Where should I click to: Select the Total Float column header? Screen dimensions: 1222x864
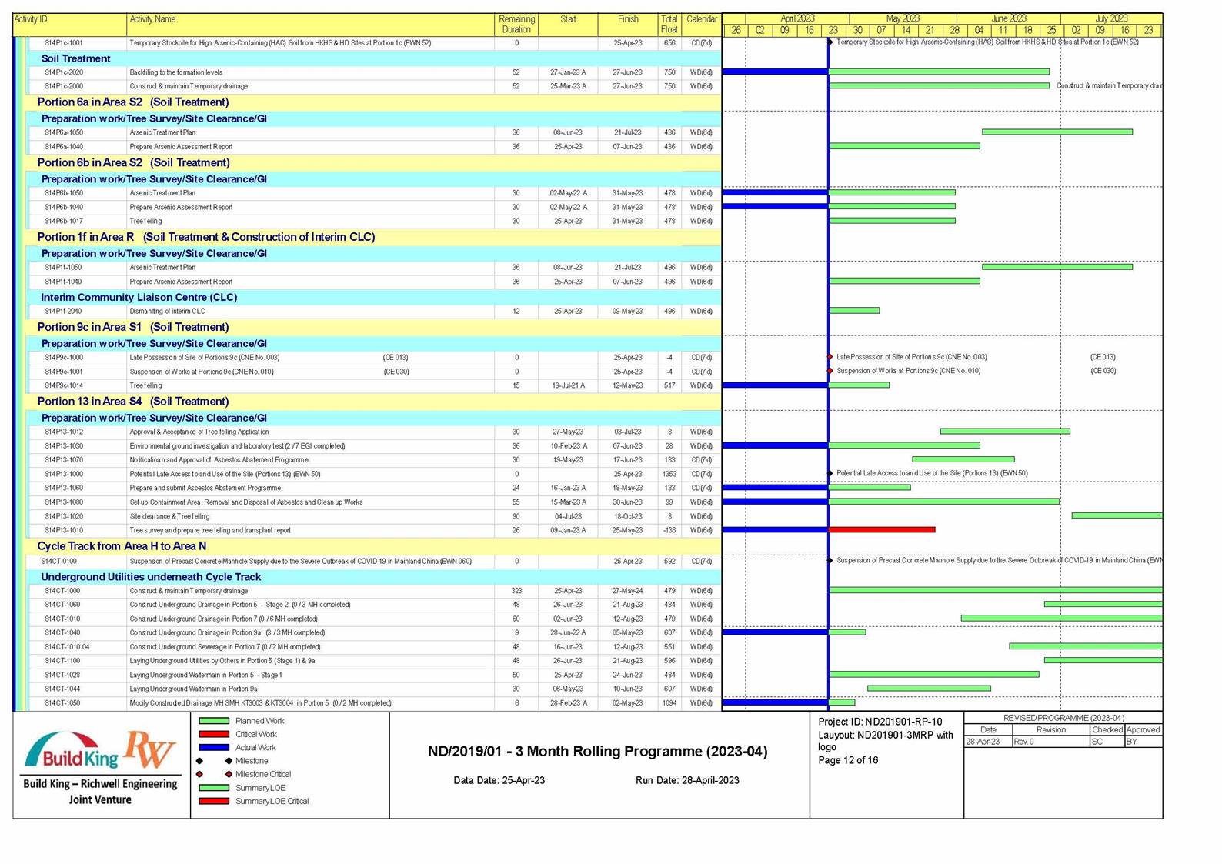tap(669, 25)
